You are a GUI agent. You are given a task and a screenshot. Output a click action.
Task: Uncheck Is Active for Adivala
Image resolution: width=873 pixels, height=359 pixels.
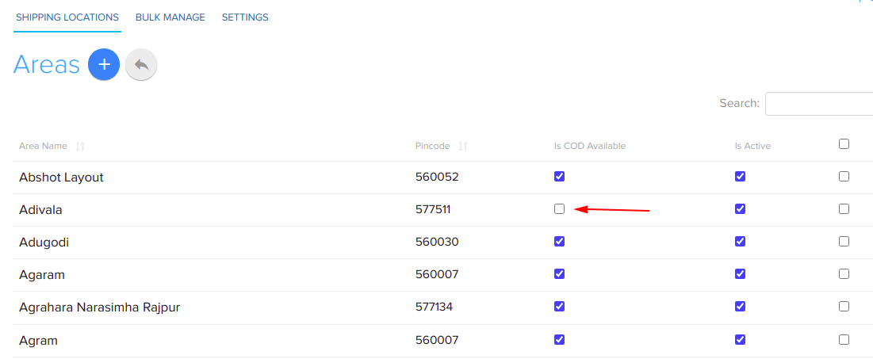740,208
